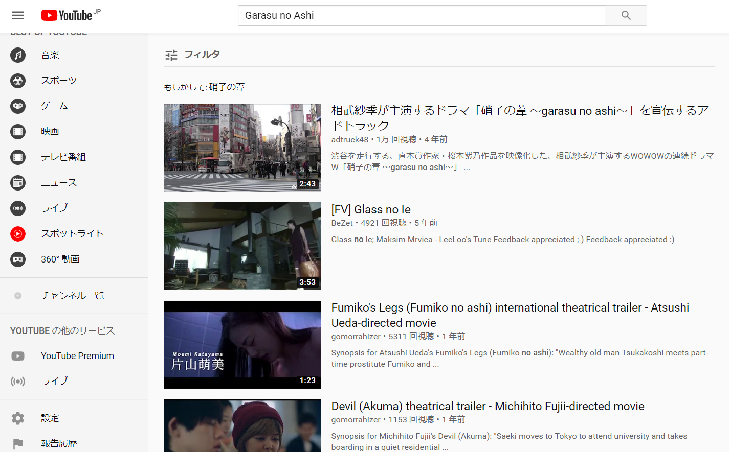
Task: Select ニュース in the sidebar
Action: [59, 182]
